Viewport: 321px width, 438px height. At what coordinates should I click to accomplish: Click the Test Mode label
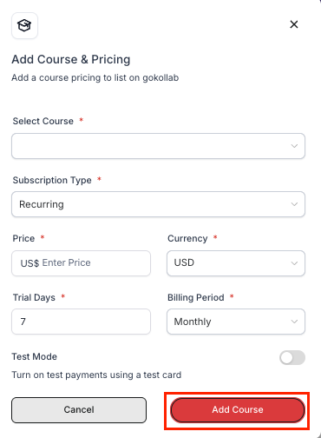[34, 356]
